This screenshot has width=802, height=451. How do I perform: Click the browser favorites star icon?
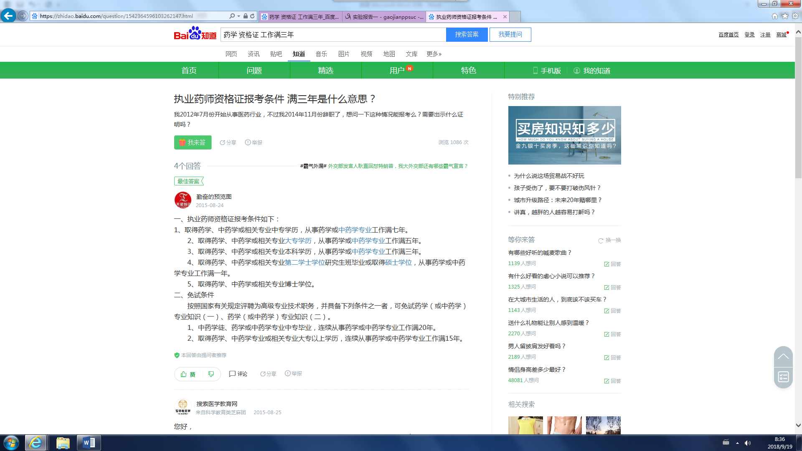click(x=785, y=16)
